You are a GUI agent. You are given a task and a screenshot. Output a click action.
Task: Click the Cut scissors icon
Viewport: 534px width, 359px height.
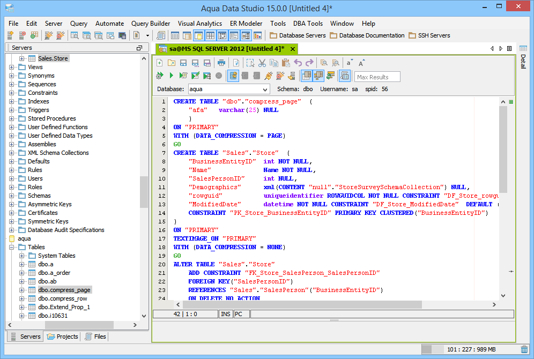point(262,63)
